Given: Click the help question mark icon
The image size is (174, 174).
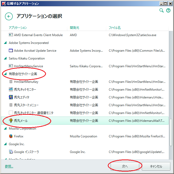Looking at the screenshot, I should tap(168, 10).
